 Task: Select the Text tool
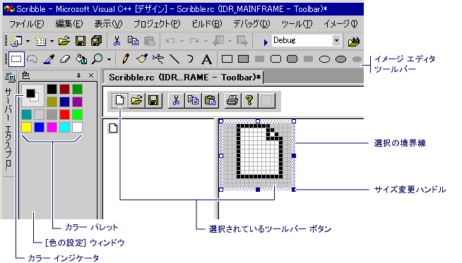click(x=206, y=59)
